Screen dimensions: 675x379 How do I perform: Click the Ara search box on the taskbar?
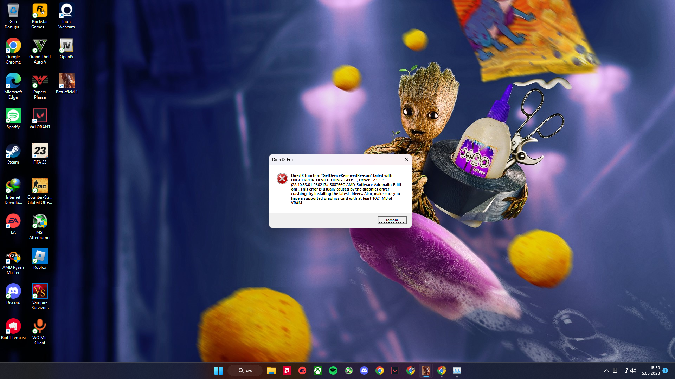(x=245, y=371)
